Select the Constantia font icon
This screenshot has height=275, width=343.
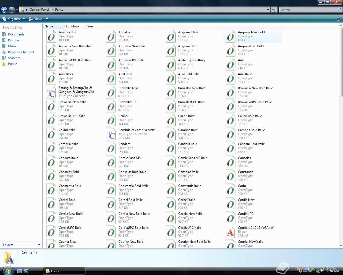coord(230,176)
